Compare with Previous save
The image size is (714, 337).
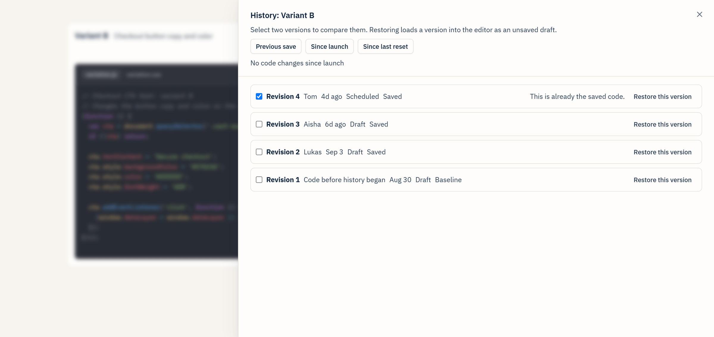pos(276,46)
